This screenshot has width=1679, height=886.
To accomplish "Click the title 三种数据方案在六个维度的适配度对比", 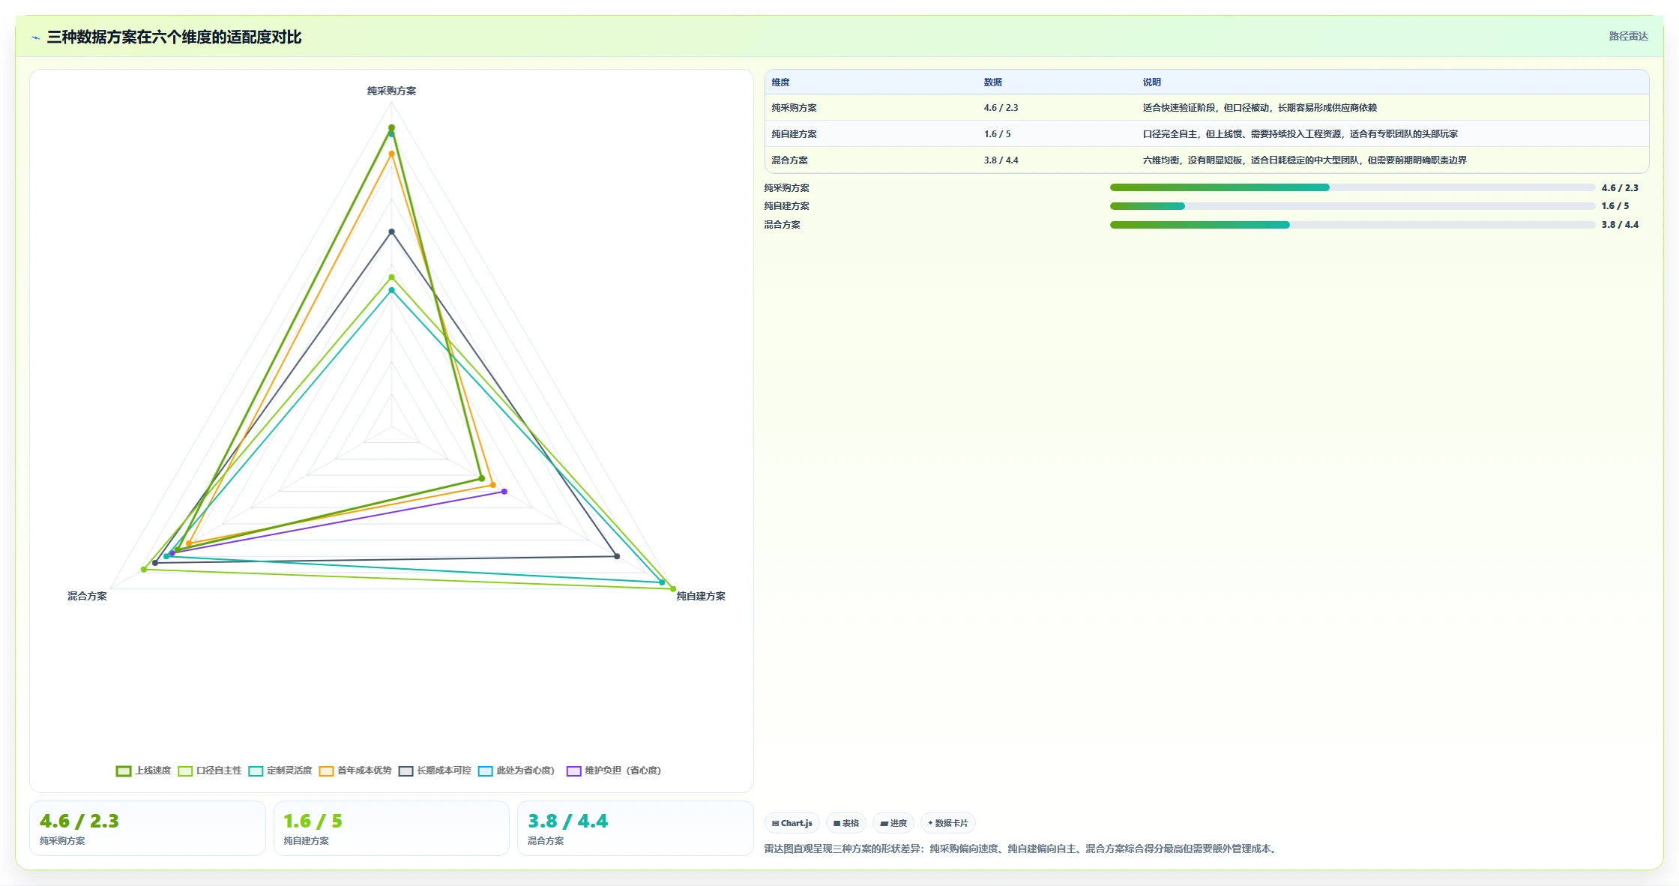I will [x=174, y=37].
